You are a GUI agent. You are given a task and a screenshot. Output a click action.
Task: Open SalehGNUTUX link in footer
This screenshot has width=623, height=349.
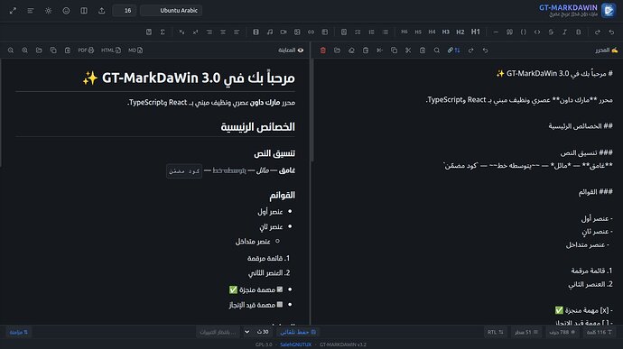click(295, 344)
